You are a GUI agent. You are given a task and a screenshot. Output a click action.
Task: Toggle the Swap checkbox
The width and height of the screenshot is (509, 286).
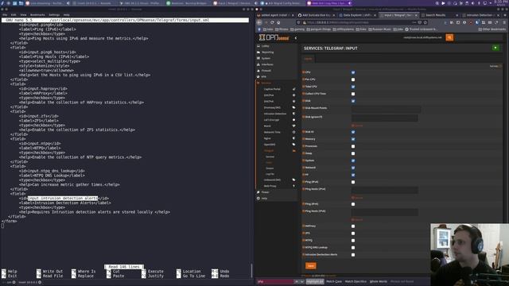click(x=353, y=153)
